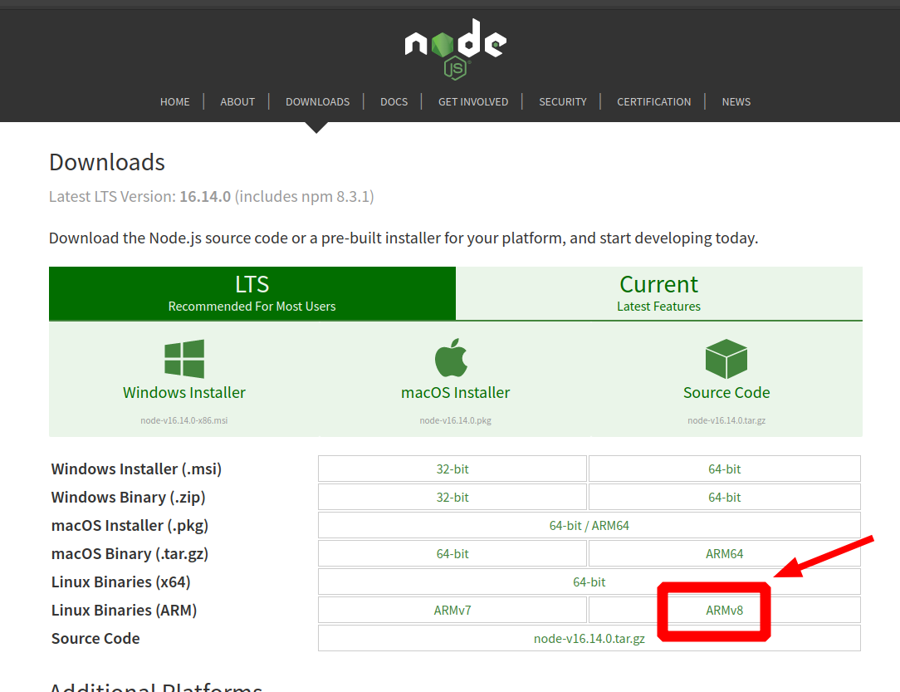900x692 pixels.
Task: Download Windows Installer (.msi) 64-bit
Action: (x=724, y=469)
